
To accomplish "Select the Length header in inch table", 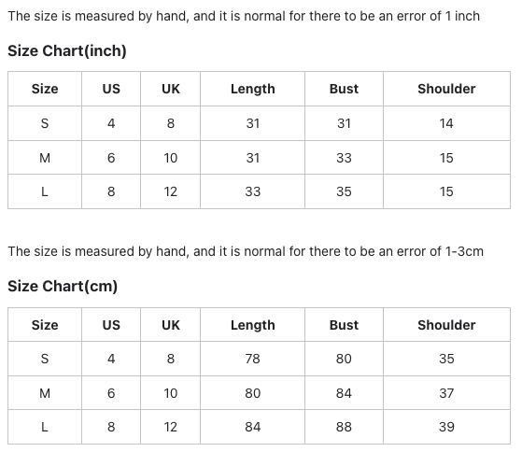I will (x=253, y=89).
